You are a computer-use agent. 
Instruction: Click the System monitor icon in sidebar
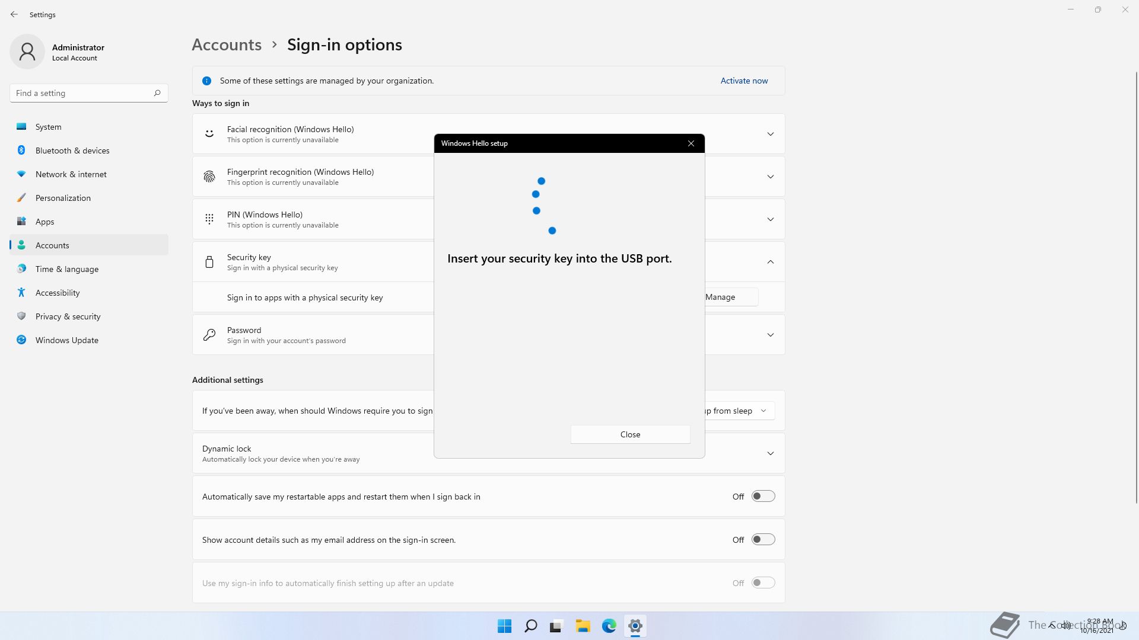click(21, 127)
